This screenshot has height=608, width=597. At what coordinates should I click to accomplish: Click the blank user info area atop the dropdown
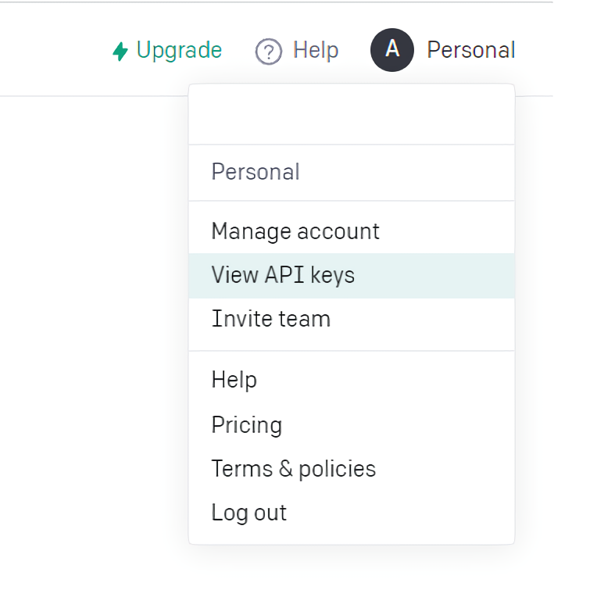click(x=351, y=114)
